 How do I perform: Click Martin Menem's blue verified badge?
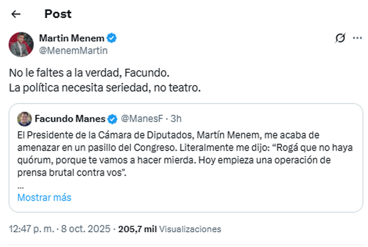click(112, 38)
